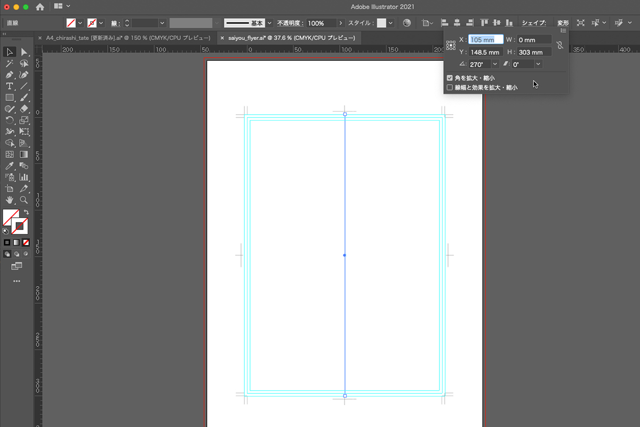Viewport: 640px width, 427px height.
Task: Open the stroke profile 基本 dropdown
Action: pos(269,23)
